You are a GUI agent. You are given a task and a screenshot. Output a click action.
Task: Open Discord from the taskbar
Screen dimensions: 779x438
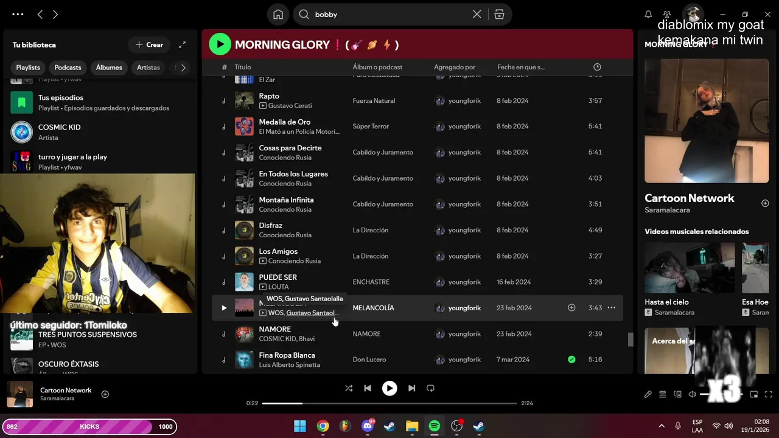point(368,426)
